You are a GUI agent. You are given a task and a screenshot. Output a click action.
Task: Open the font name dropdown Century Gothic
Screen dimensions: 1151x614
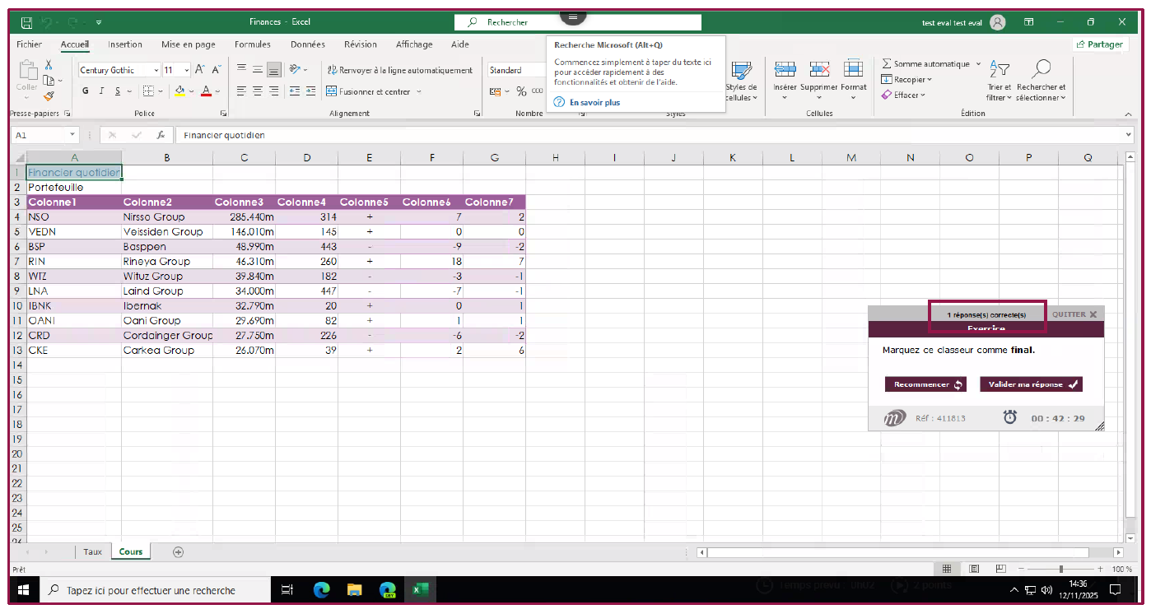(x=156, y=71)
